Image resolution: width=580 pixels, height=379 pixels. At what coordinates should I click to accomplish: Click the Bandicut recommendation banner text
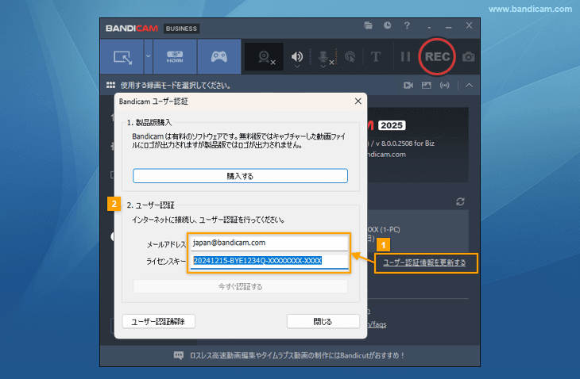click(297, 355)
